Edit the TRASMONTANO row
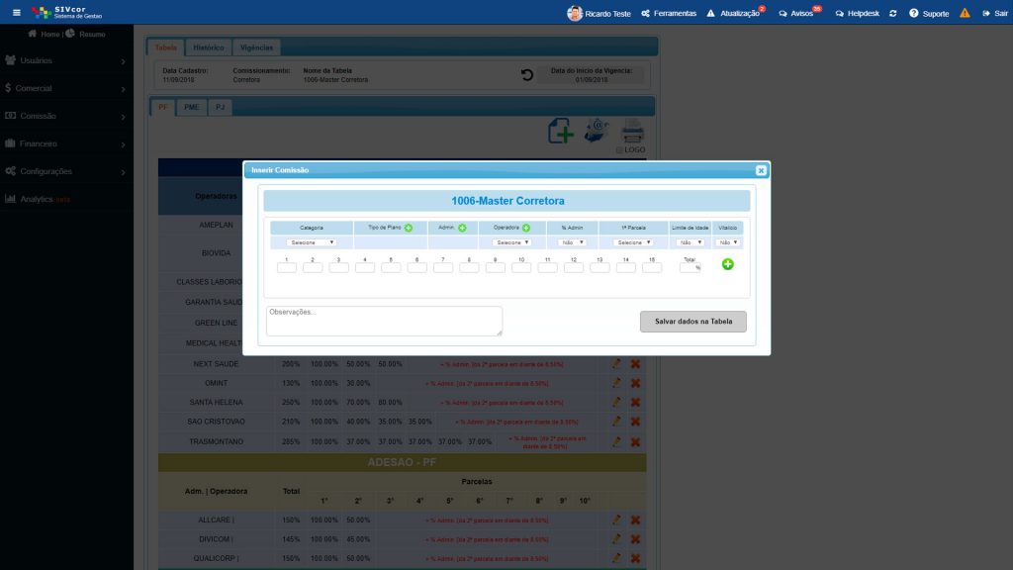Viewport: 1013px width, 570px height. 616,442
